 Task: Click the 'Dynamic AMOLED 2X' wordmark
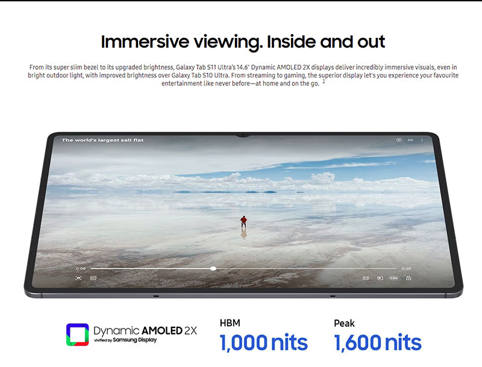point(145,330)
